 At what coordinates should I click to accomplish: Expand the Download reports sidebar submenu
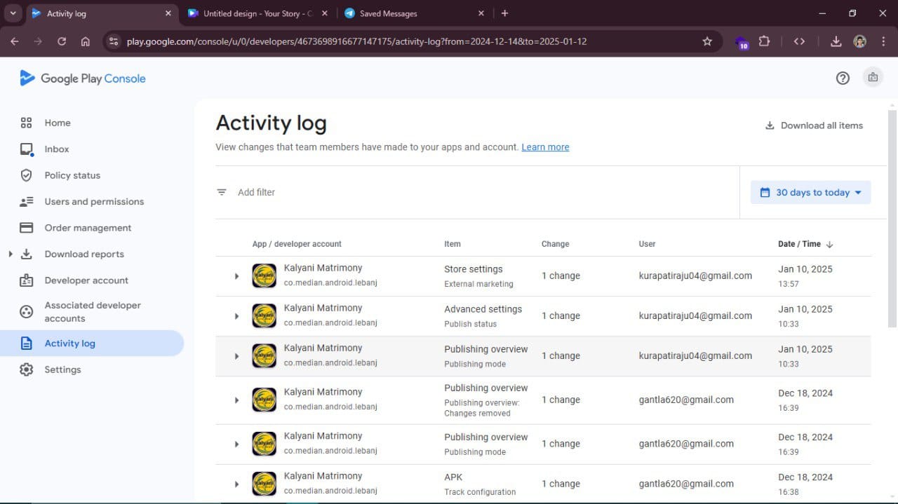tap(10, 254)
